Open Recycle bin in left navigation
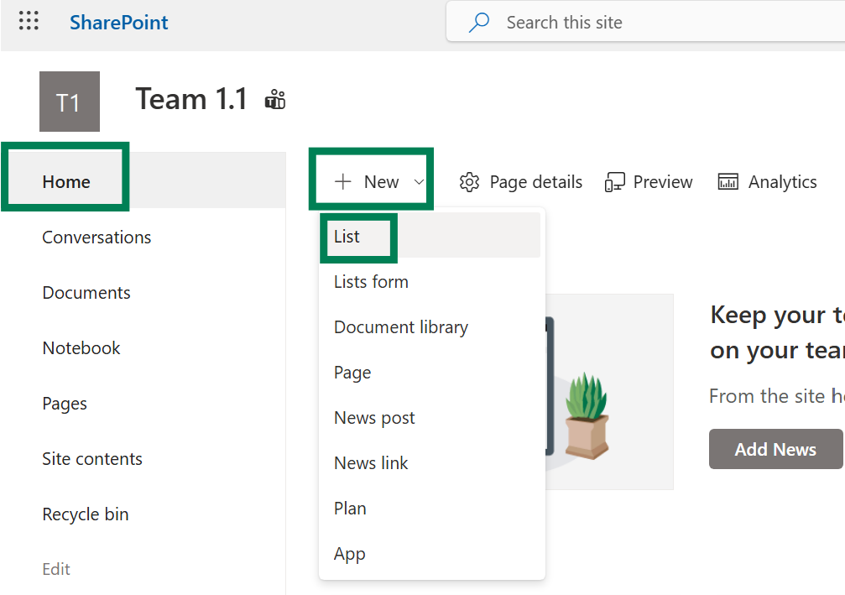This screenshot has width=845, height=595. pyautogui.click(x=85, y=514)
